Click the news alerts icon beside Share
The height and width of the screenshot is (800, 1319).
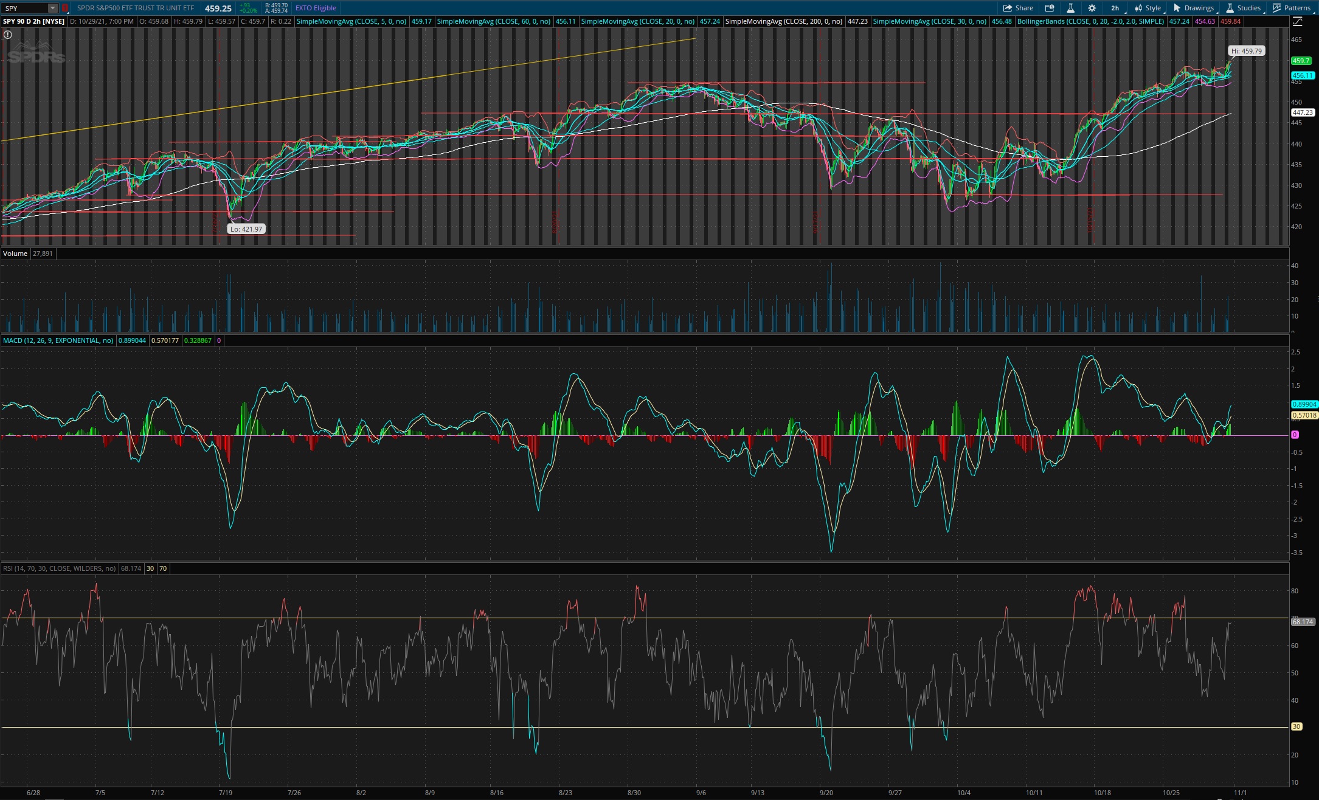click(x=1049, y=8)
